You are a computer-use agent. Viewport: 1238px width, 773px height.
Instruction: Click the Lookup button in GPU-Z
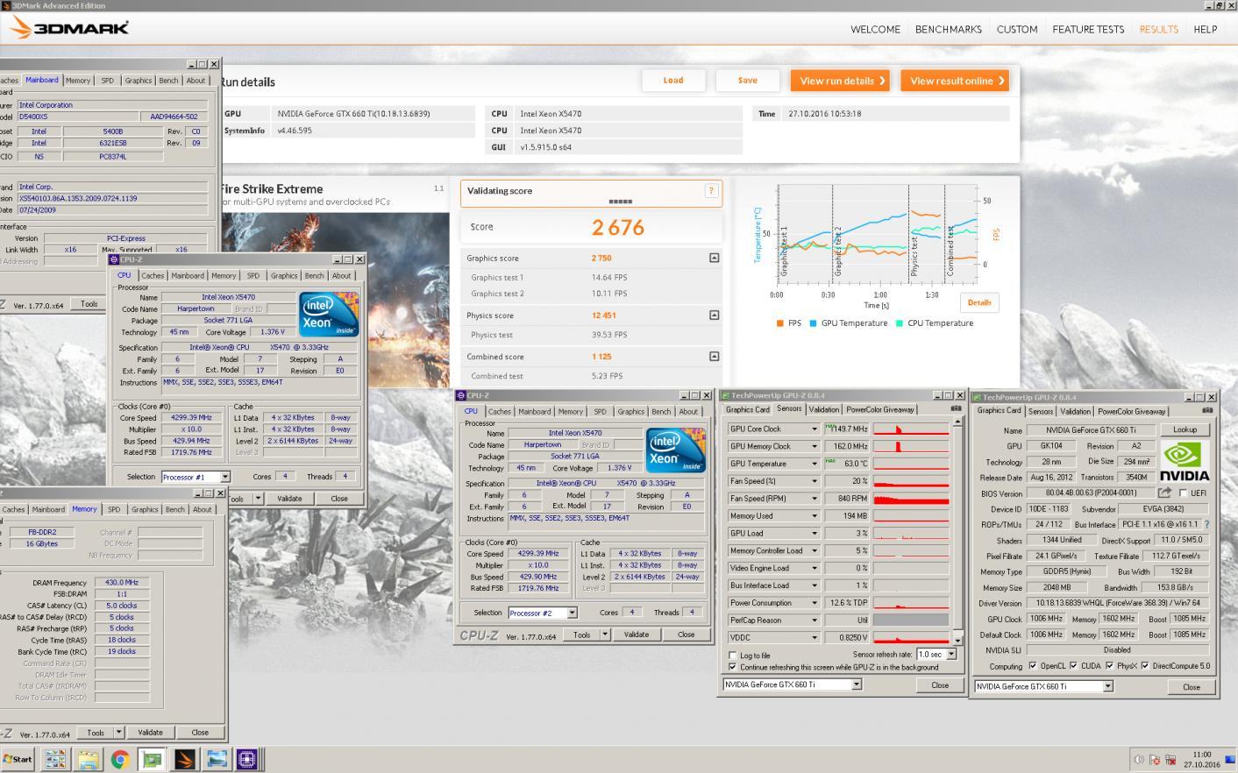1185,429
